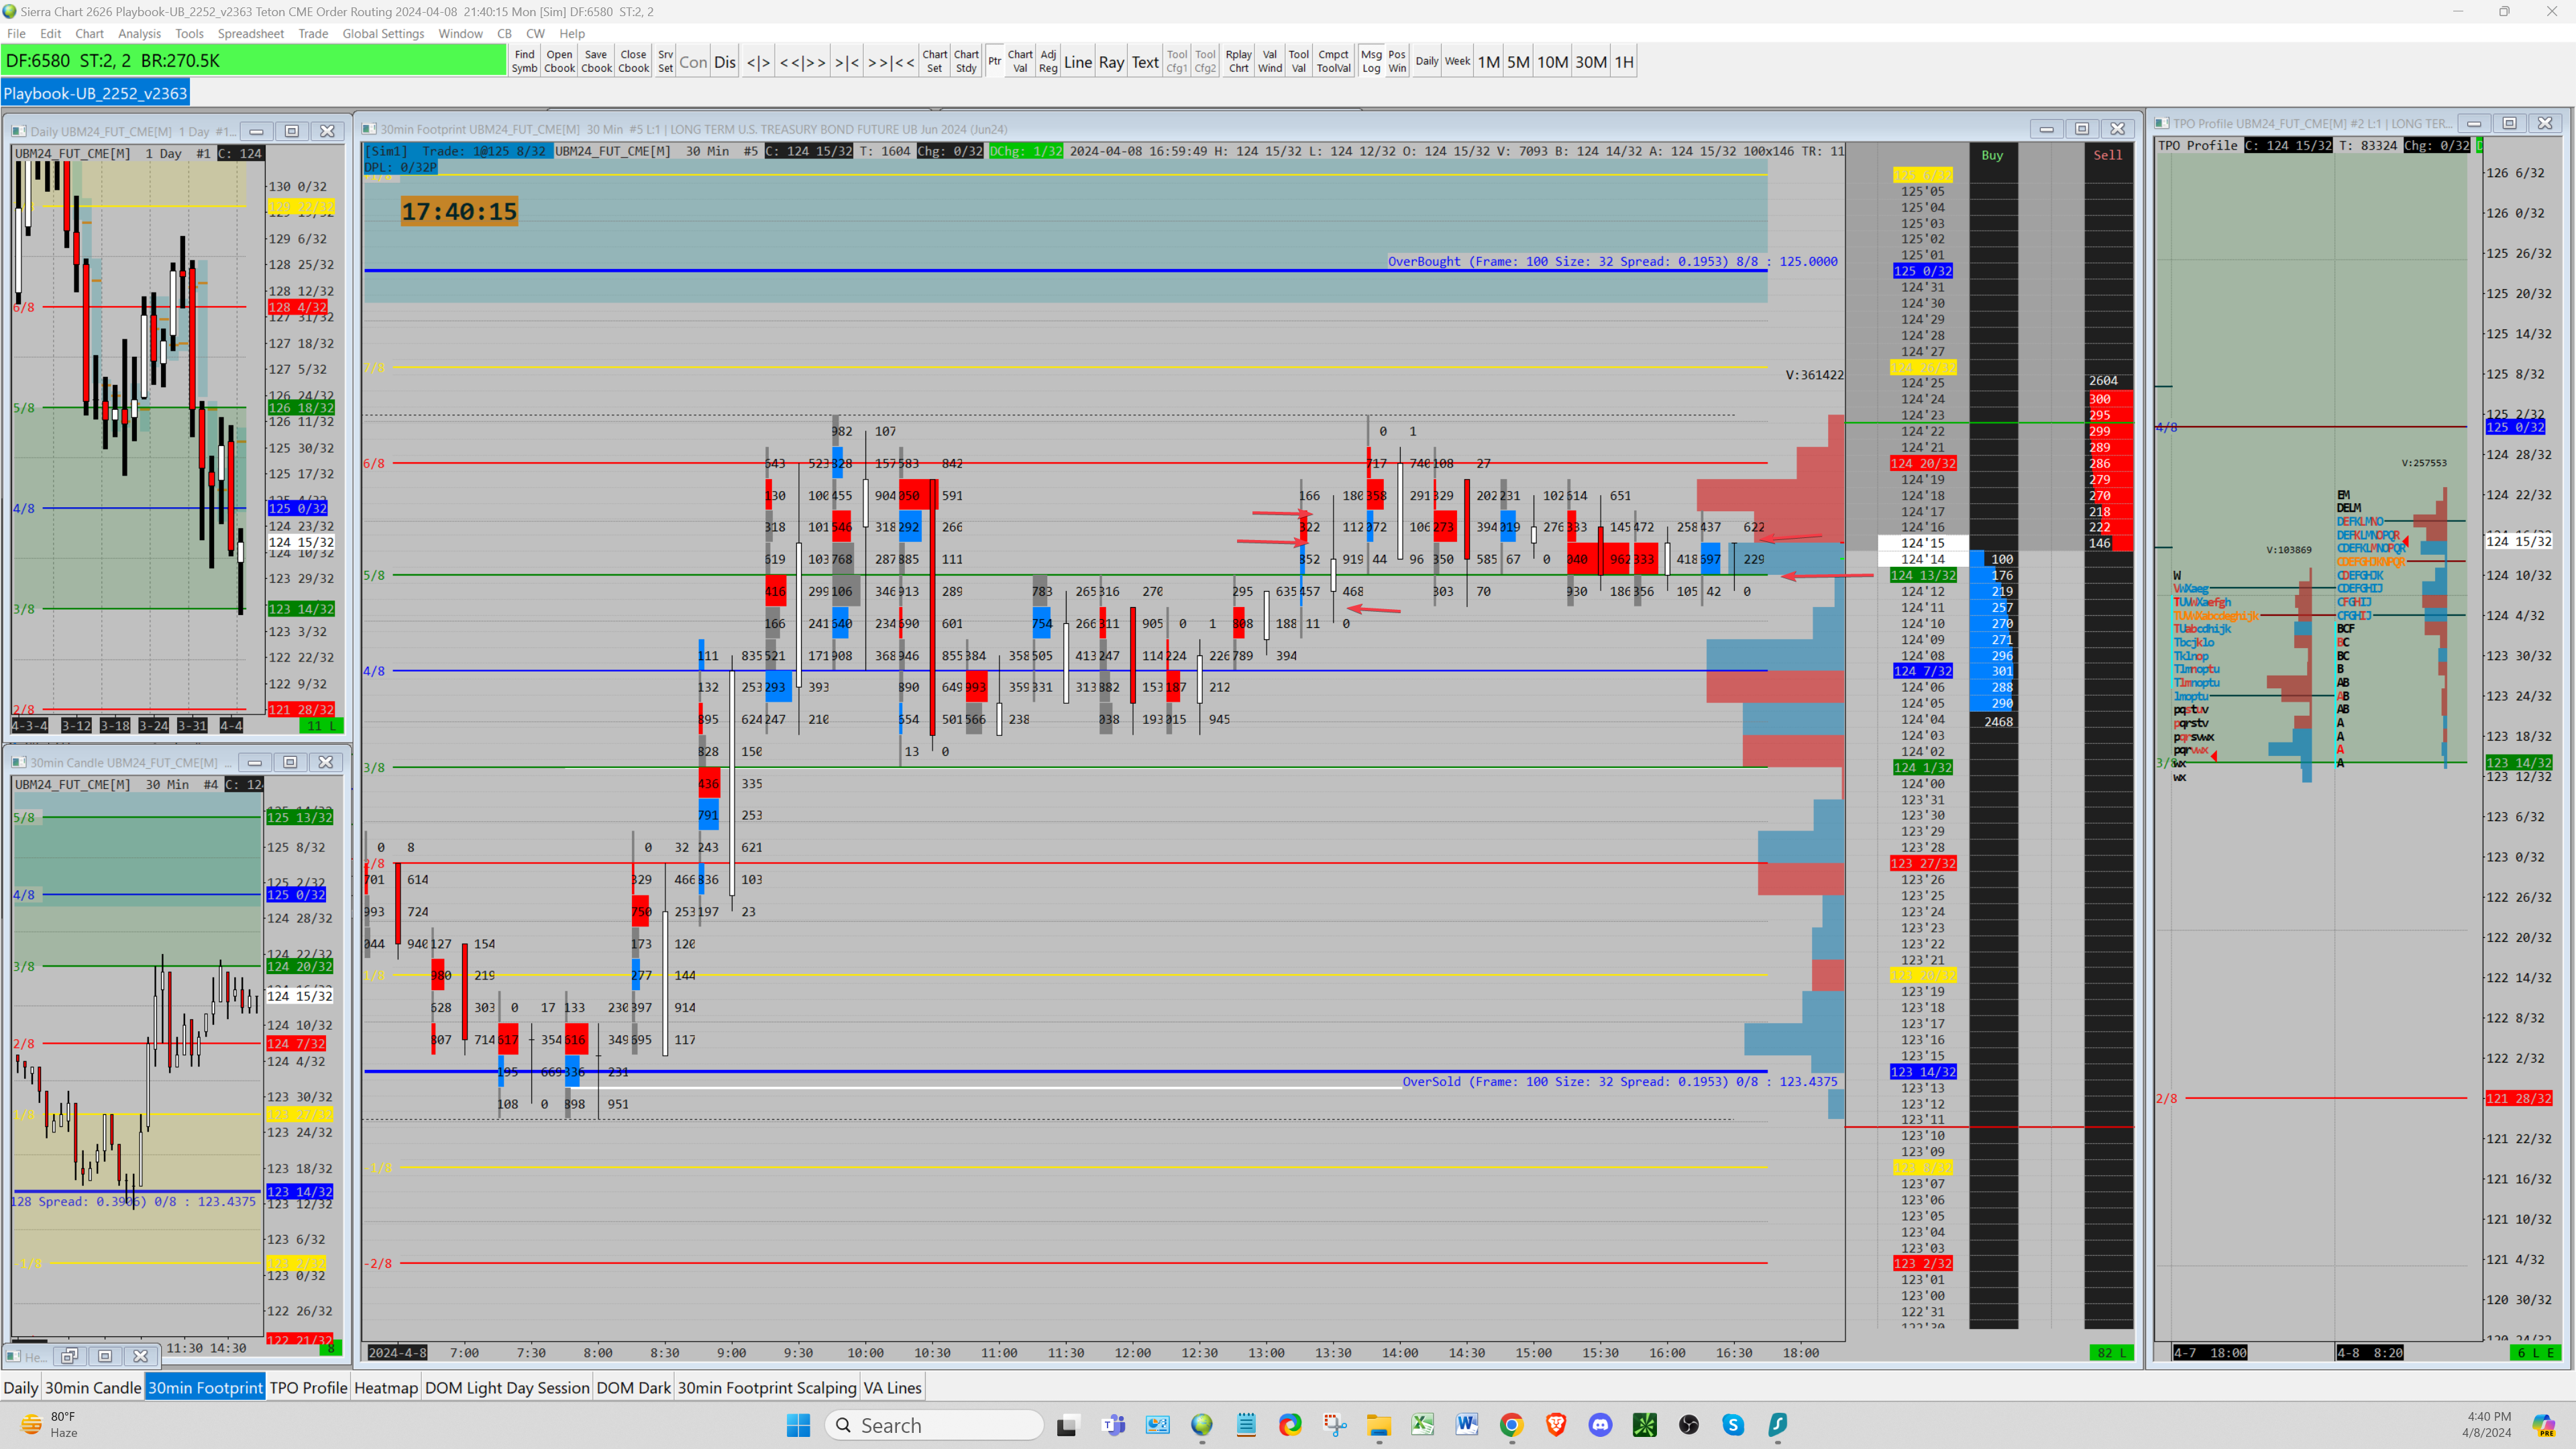Open the Spreadsheet menu dropdown
The width and height of the screenshot is (2576, 1449).
(250, 33)
